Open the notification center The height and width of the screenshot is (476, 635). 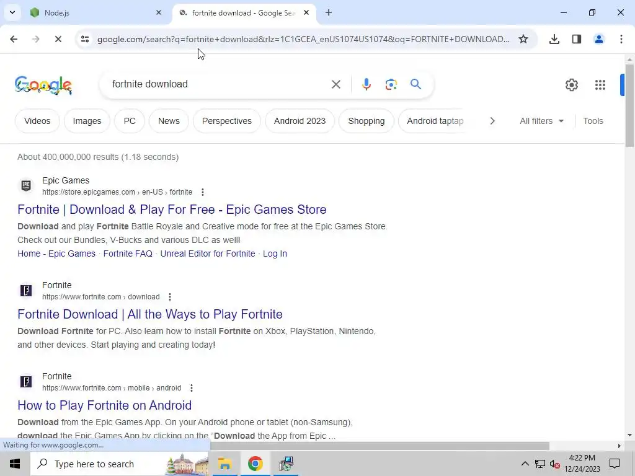(615, 464)
